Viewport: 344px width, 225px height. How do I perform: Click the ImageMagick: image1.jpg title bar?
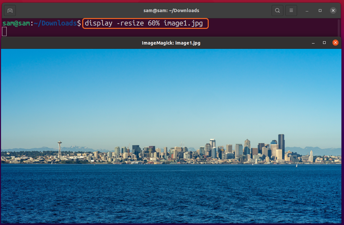point(171,43)
